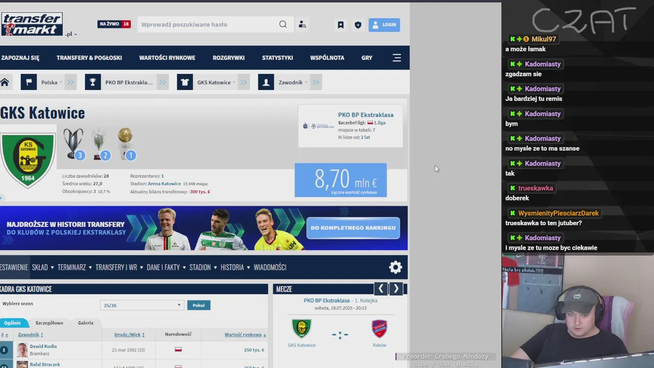Image resolution: width=654 pixels, height=368 pixels.
Task: Open the HISTORIA tab dropdown
Action: pos(235,267)
